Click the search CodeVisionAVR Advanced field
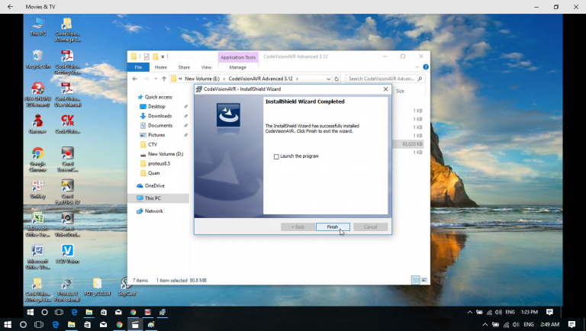 383,79
